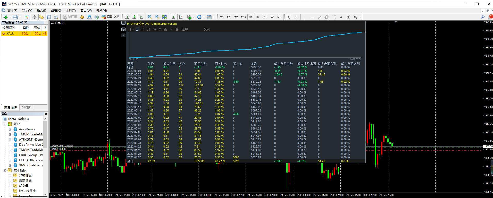493x198 pixels.
Task: Switch chart to M30 timeframe
Action: (x=243, y=17)
